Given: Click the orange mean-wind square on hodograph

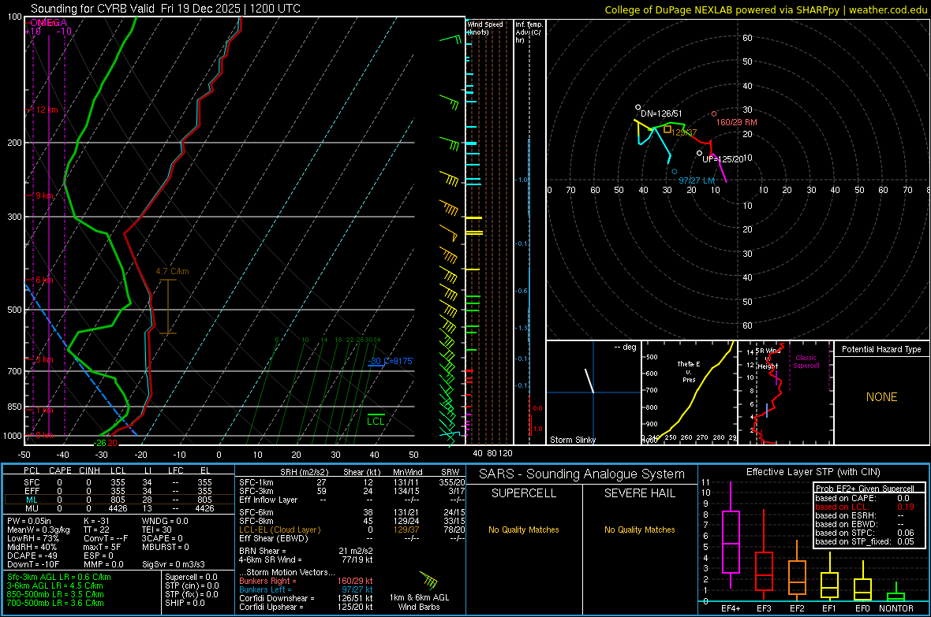Looking at the screenshot, I should [667, 129].
